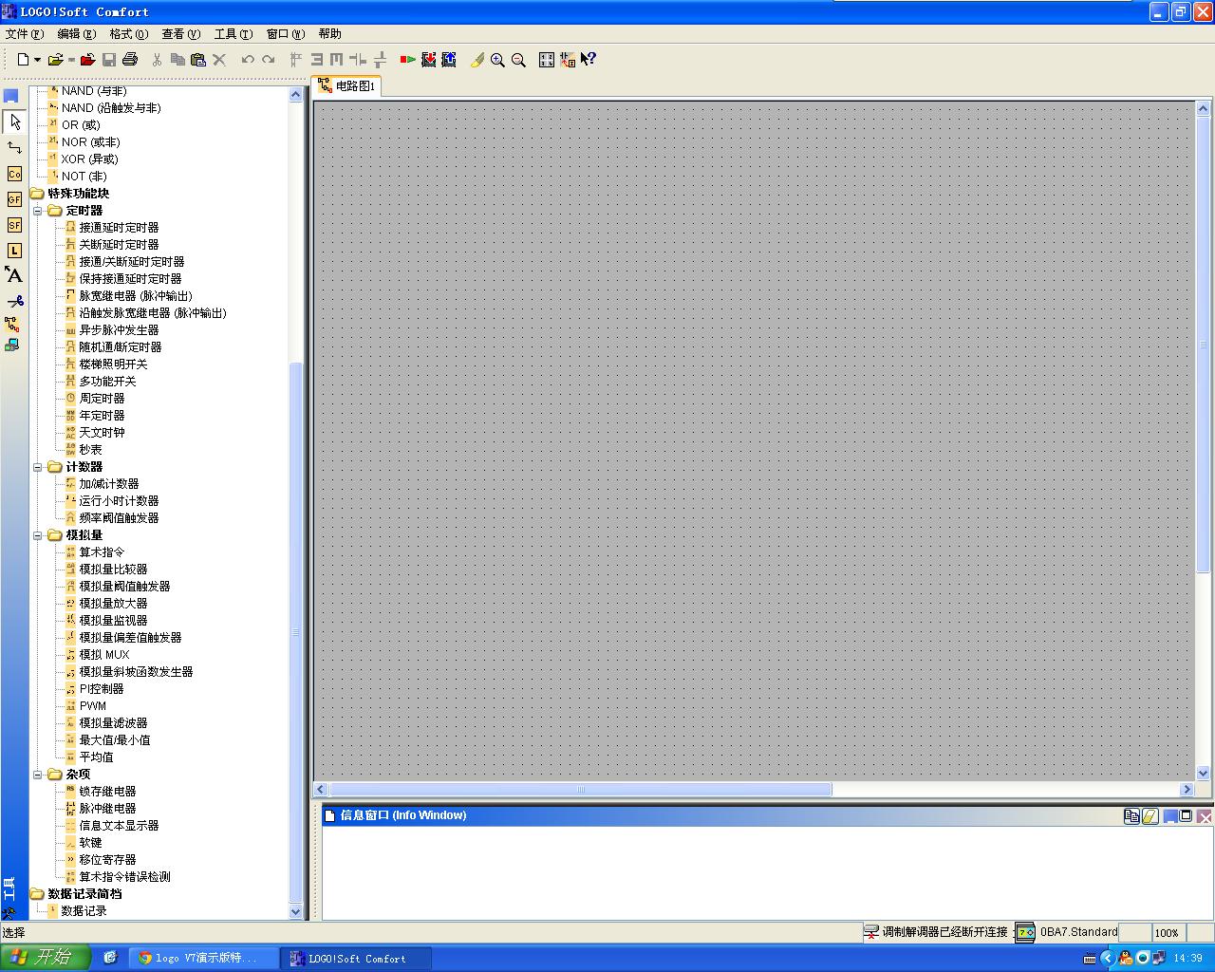1215x972 pixels.
Task: Save the circuit program via floppy icon
Action: coord(109,60)
